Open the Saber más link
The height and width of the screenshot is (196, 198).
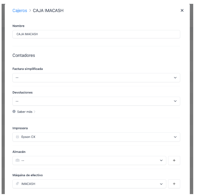(25, 112)
